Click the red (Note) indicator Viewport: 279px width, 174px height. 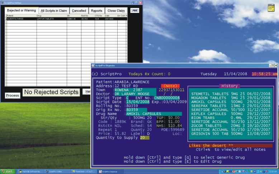[x=170, y=86]
